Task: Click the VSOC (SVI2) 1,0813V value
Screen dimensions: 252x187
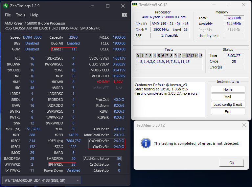Action: pos(119,58)
